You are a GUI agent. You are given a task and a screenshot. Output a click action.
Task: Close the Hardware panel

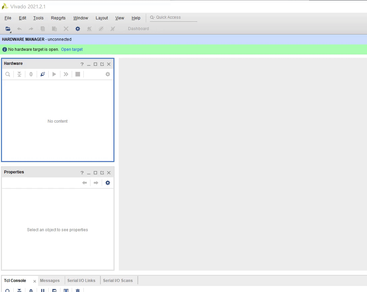click(109, 64)
